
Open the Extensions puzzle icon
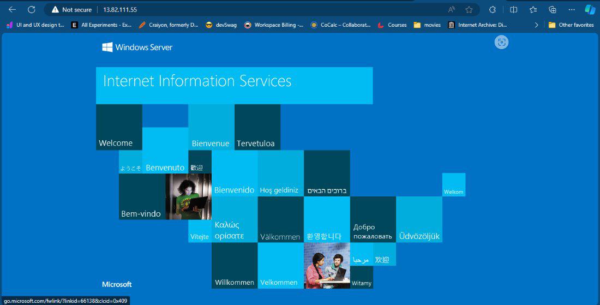(493, 10)
